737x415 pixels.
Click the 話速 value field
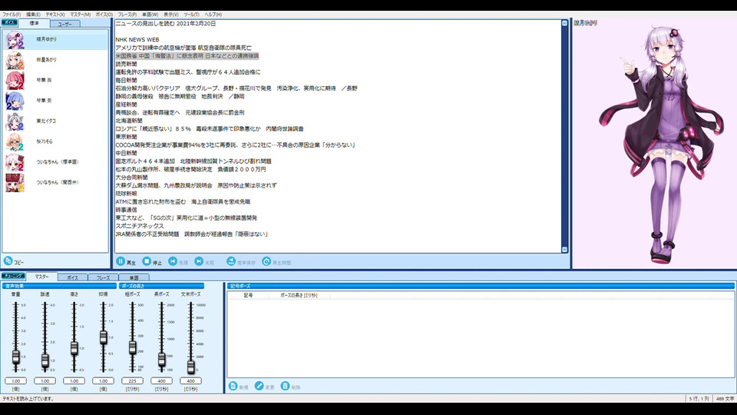(x=45, y=380)
